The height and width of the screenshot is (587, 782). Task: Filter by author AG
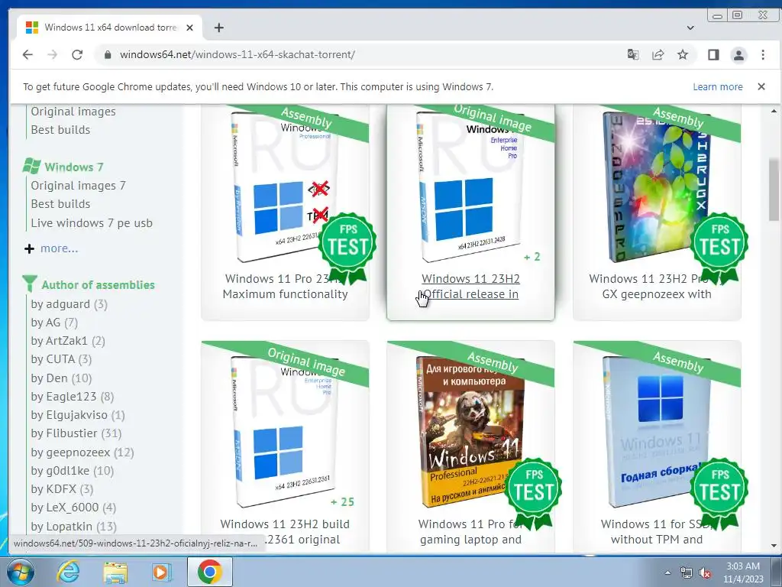click(54, 323)
